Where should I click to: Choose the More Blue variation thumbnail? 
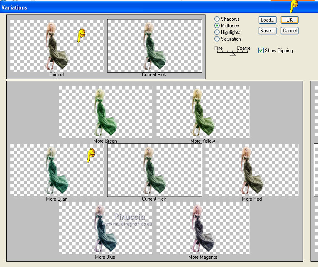coord(105,228)
